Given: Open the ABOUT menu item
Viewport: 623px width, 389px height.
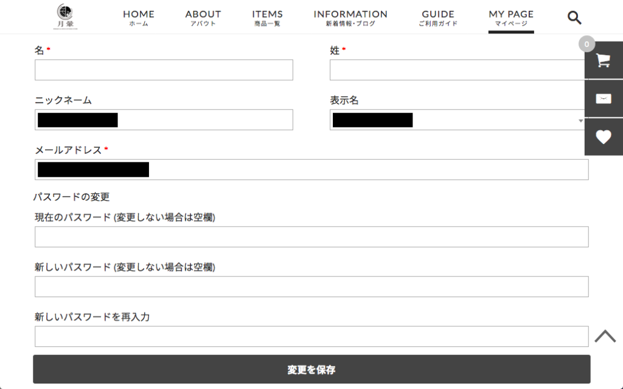Looking at the screenshot, I should pyautogui.click(x=203, y=18).
